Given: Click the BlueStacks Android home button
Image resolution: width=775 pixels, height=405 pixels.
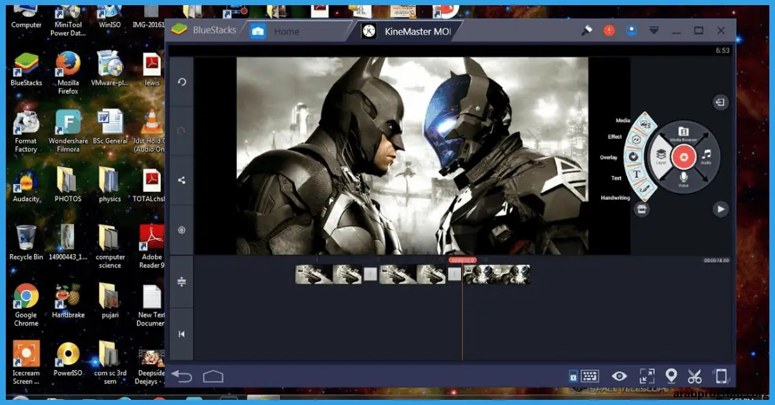Looking at the screenshot, I should tap(213, 377).
